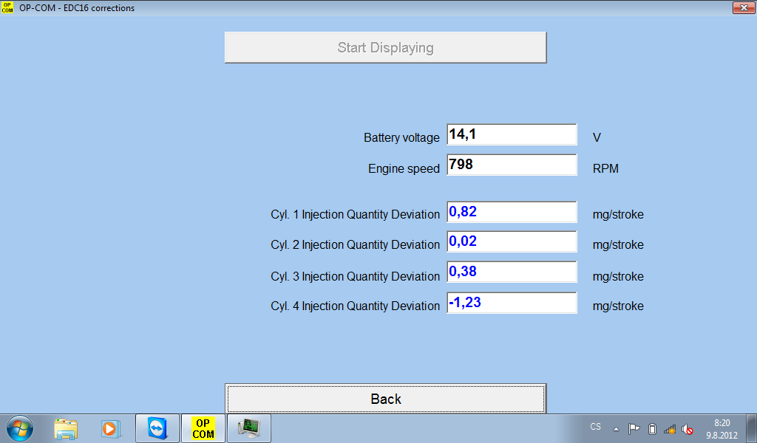Click Cyl. 4 Injection Quantity Deviation field
Image resolution: width=757 pixels, height=443 pixels.
pos(512,303)
